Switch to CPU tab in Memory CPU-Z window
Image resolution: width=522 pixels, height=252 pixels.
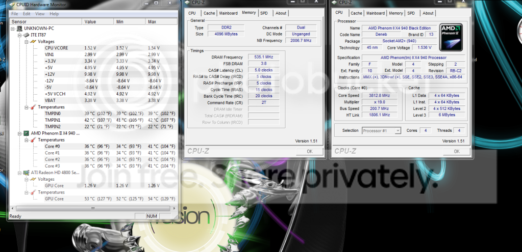tap(192, 13)
